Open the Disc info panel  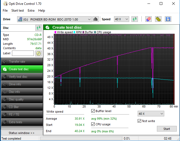click(x=22, y=92)
